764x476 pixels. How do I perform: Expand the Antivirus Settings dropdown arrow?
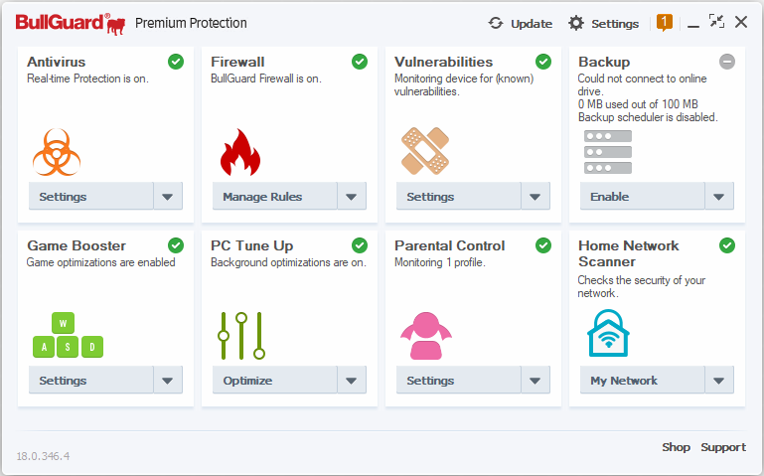click(168, 197)
